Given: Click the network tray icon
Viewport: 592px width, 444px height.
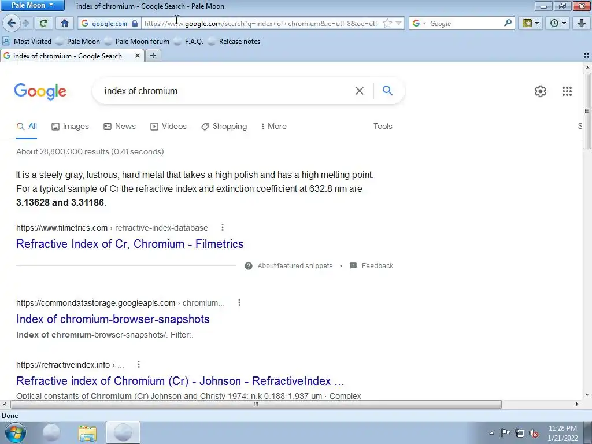Looking at the screenshot, I should 520,433.
